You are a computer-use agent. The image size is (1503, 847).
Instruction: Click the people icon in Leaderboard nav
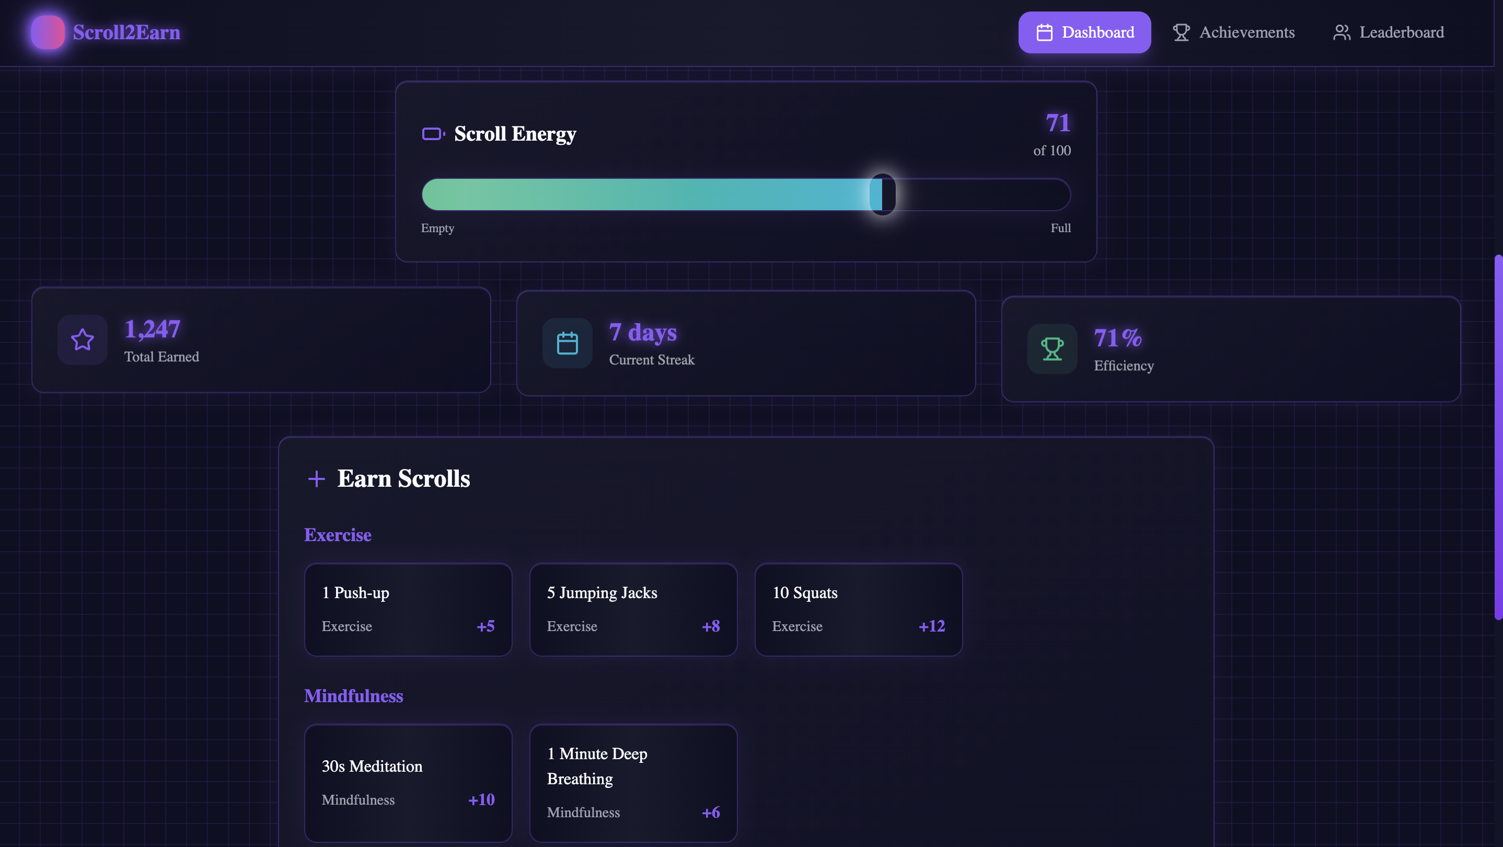1342,32
